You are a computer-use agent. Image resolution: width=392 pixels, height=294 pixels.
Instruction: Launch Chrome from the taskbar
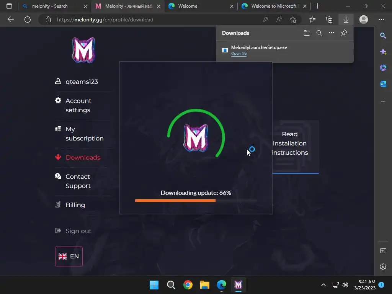188,285
